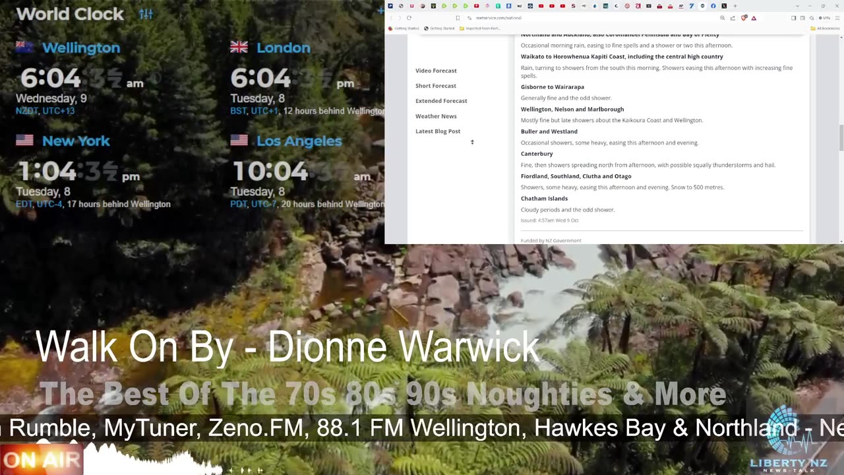Switch to the AP browser tab
The image size is (844, 475).
[x=681, y=6]
